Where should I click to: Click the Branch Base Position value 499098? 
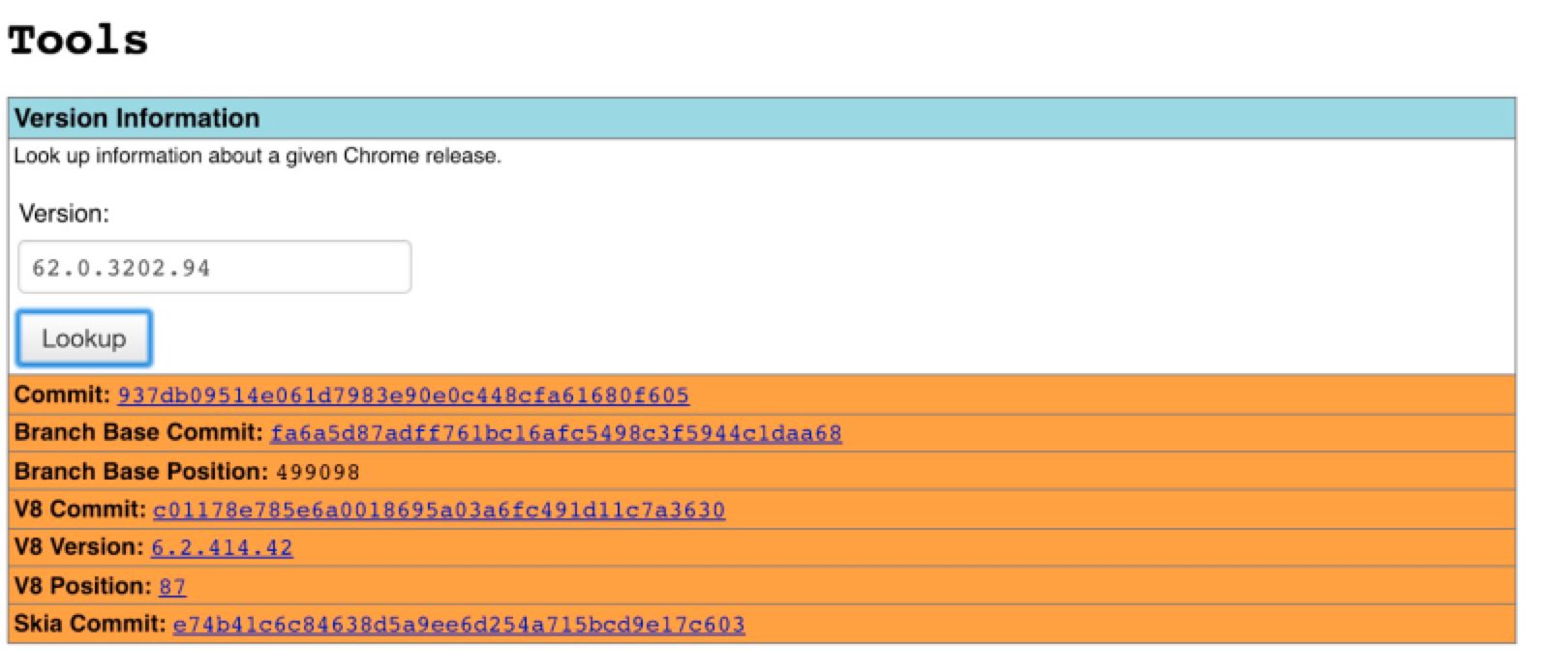[318, 473]
